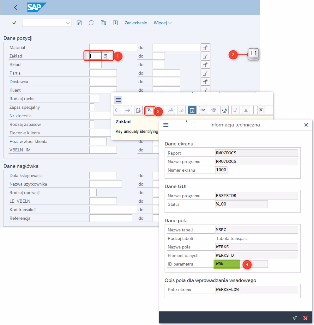Open search help for Zakład field
This screenshot has width=314, height=325.
click(x=106, y=56)
